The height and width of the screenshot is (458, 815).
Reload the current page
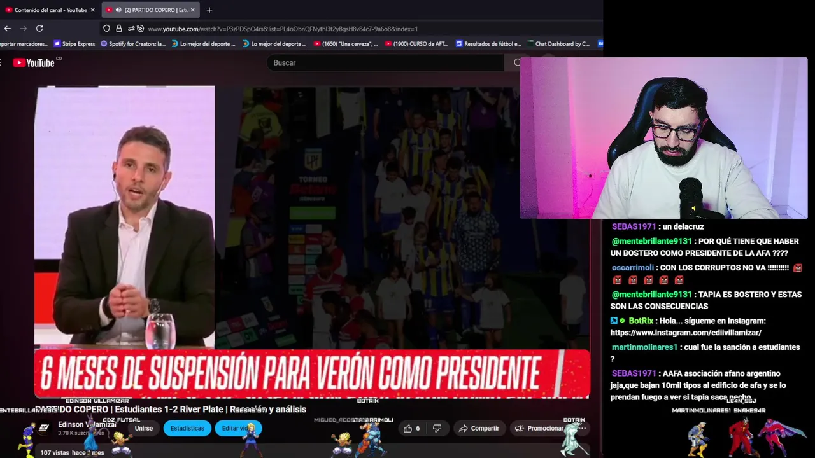coord(39,29)
